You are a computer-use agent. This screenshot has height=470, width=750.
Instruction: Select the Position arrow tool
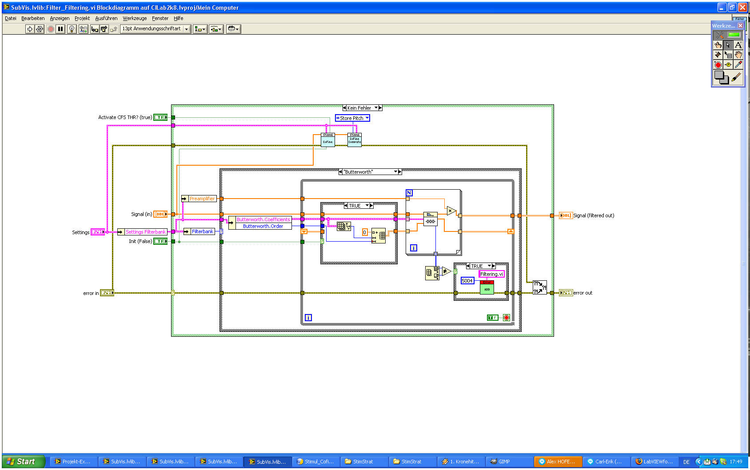(728, 45)
